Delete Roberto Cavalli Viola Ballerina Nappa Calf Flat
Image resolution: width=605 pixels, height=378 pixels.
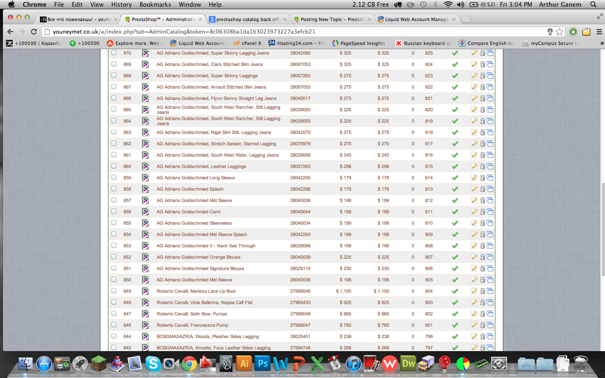[483, 302]
